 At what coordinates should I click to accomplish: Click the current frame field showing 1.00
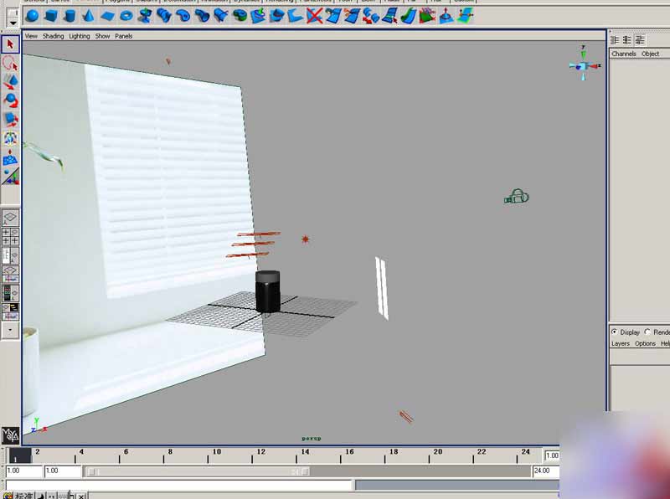tap(552, 455)
